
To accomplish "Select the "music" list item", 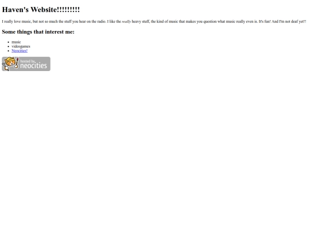I will 16,42.
